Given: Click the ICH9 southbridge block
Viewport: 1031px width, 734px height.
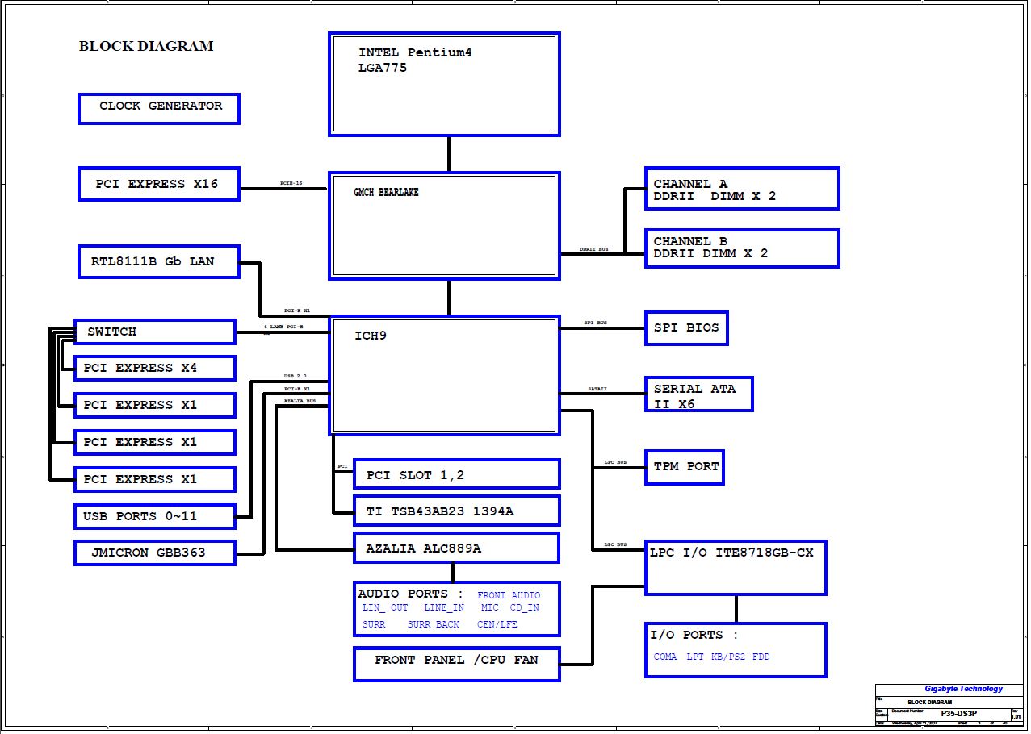Looking at the screenshot, I should (444, 375).
